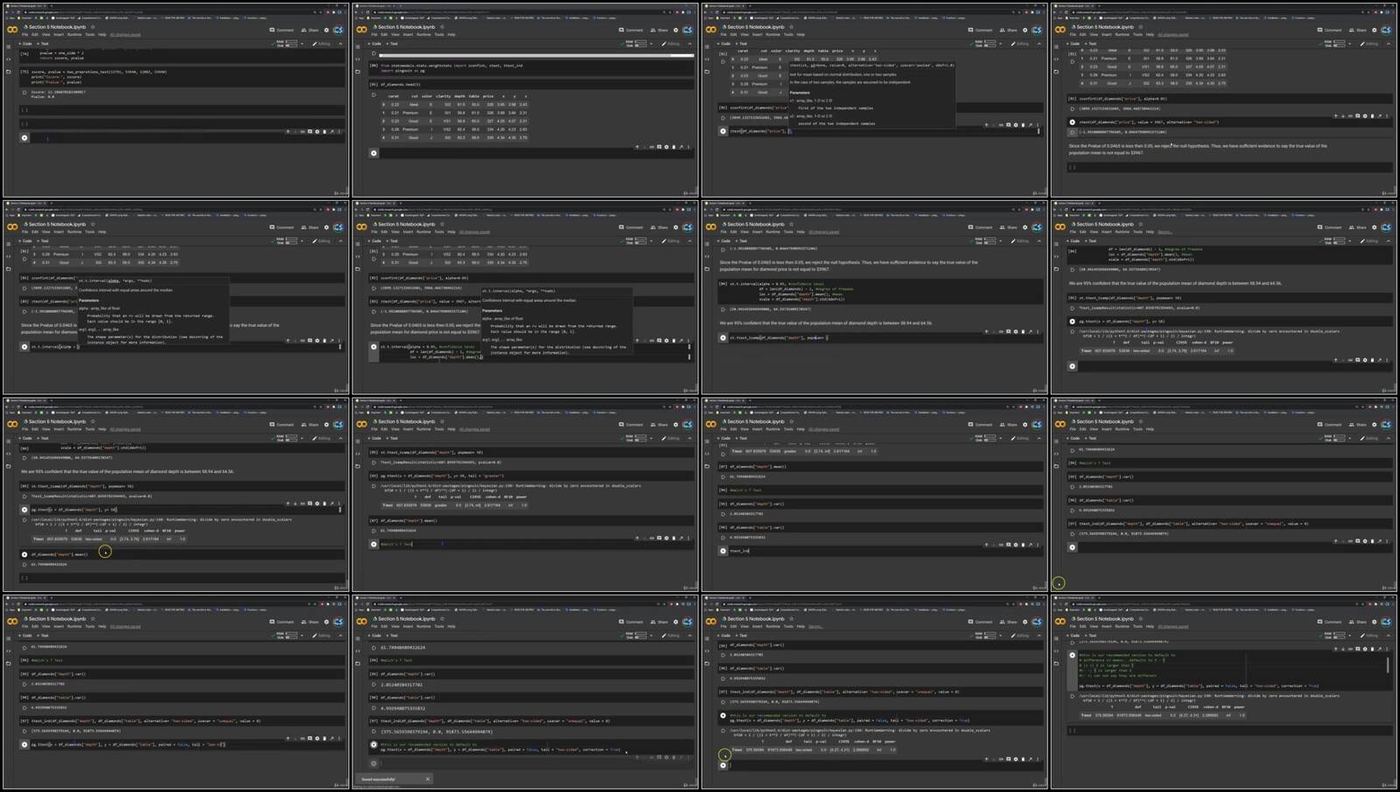Run the depth mean cell beside the yellow cursor
This screenshot has height=792, width=1400.
click(x=24, y=554)
